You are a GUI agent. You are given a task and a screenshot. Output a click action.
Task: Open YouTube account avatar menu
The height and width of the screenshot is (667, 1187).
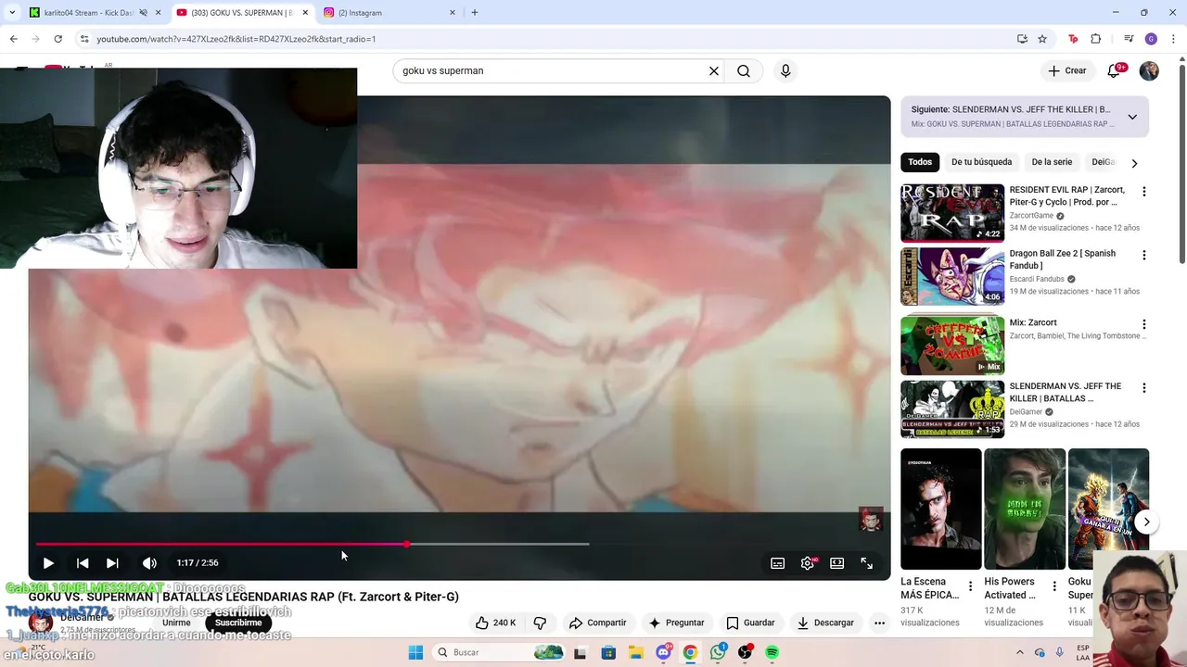[1149, 71]
